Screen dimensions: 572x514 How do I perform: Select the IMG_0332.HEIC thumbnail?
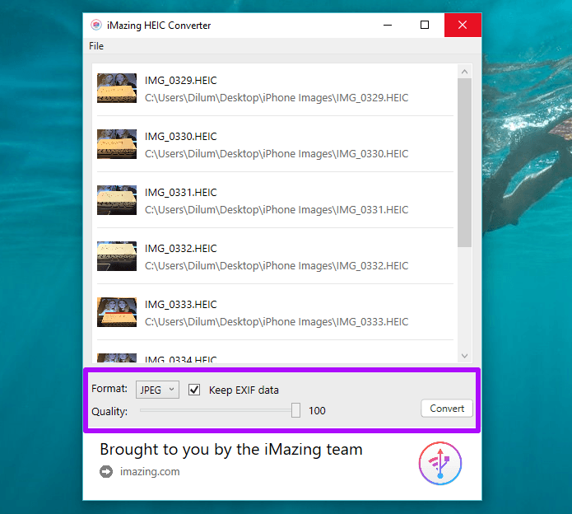click(x=117, y=256)
